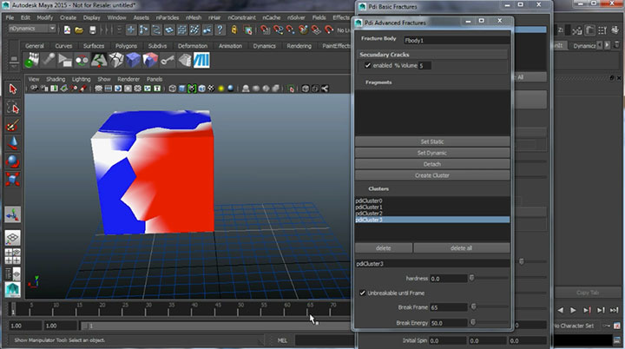Click the bowling pins shelf icon
The width and height of the screenshot is (625, 349).
[x=31, y=60]
